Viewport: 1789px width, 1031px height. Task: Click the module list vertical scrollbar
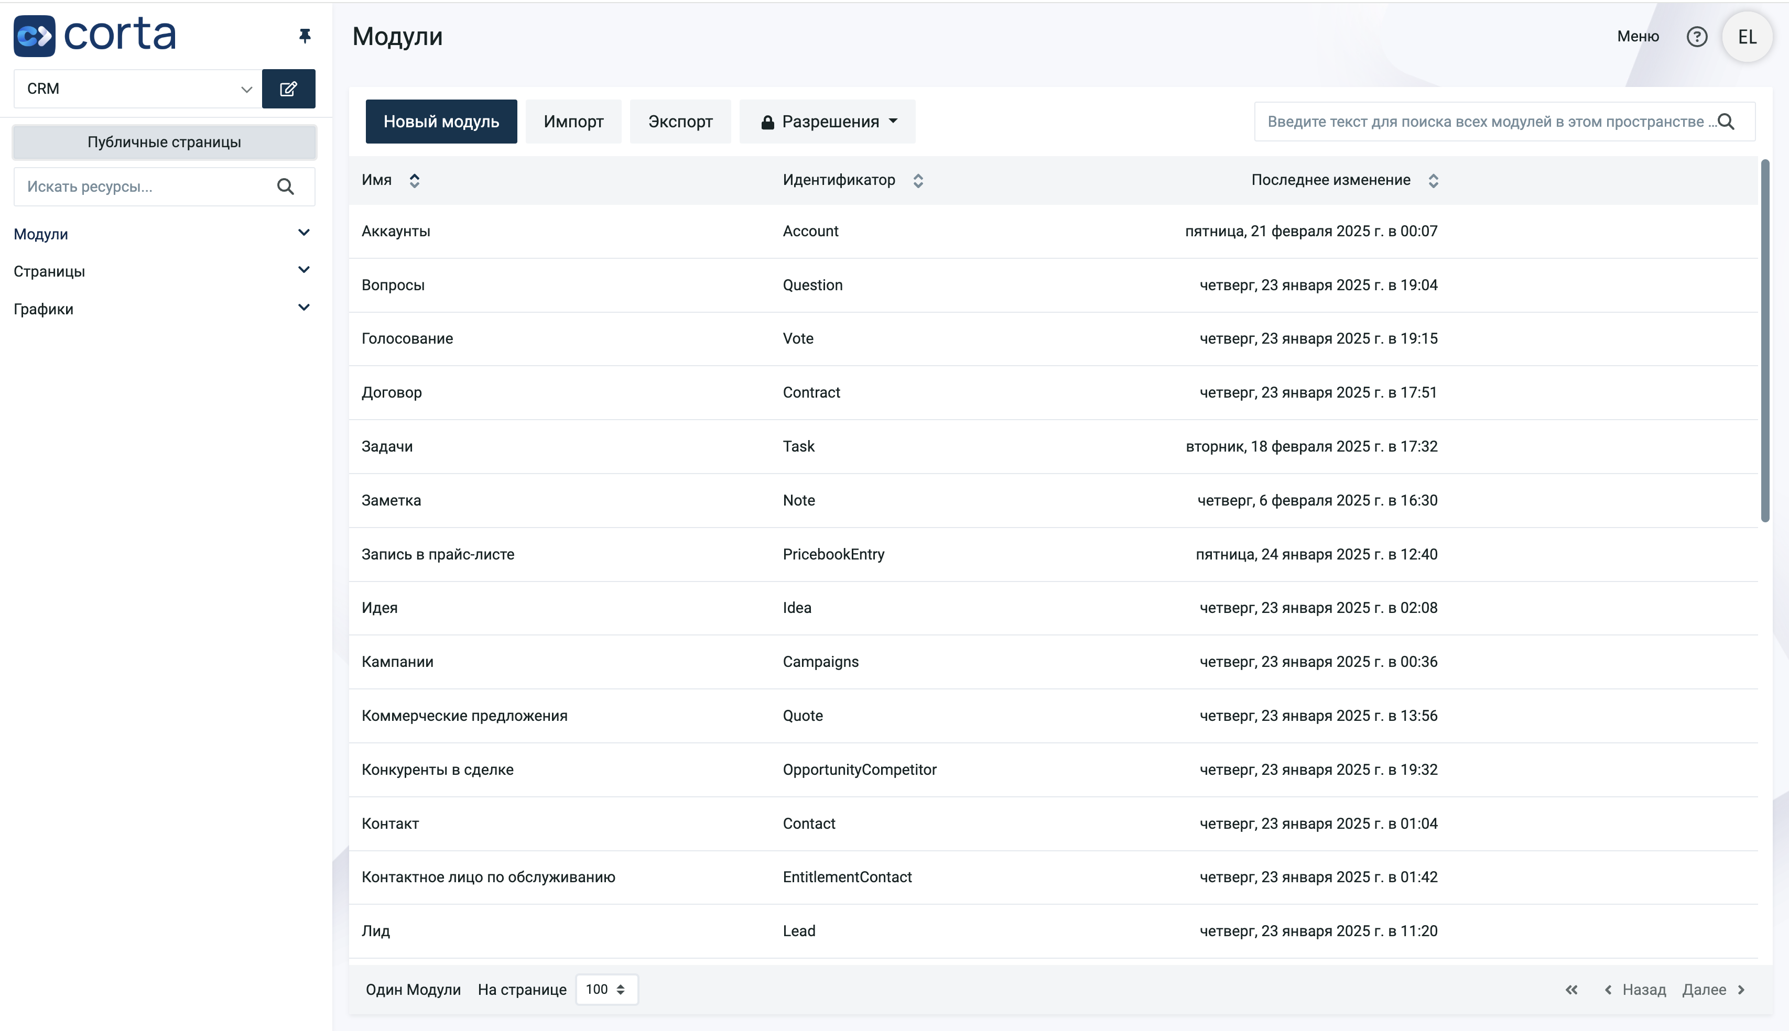[1765, 341]
